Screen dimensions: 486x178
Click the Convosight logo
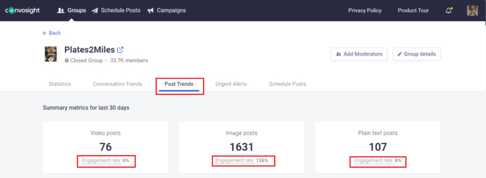(x=22, y=10)
